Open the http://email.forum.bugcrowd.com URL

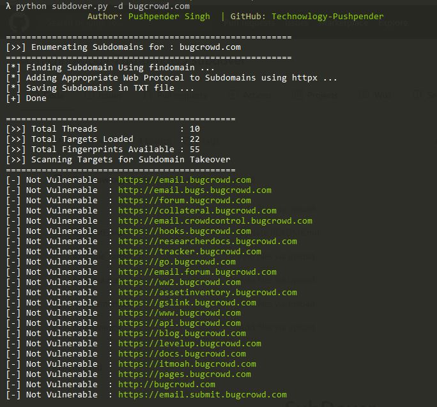click(197, 272)
